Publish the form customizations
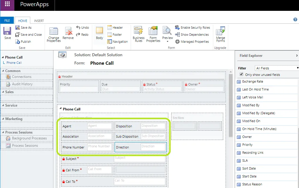The height and width of the screenshot is (188, 299). (23, 42)
